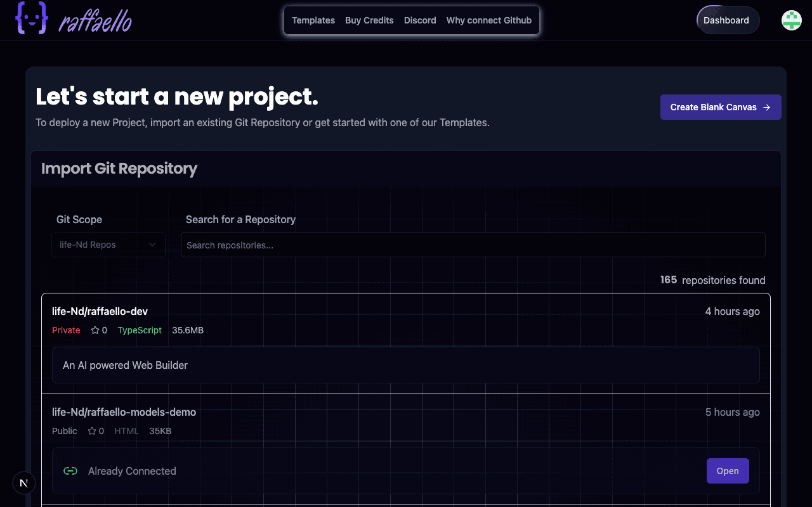Select the life-Nd/raffaello-models-demo repository title

coord(124,412)
